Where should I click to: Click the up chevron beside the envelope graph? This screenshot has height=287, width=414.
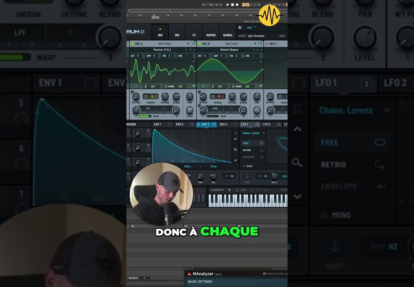[x=235, y=139]
